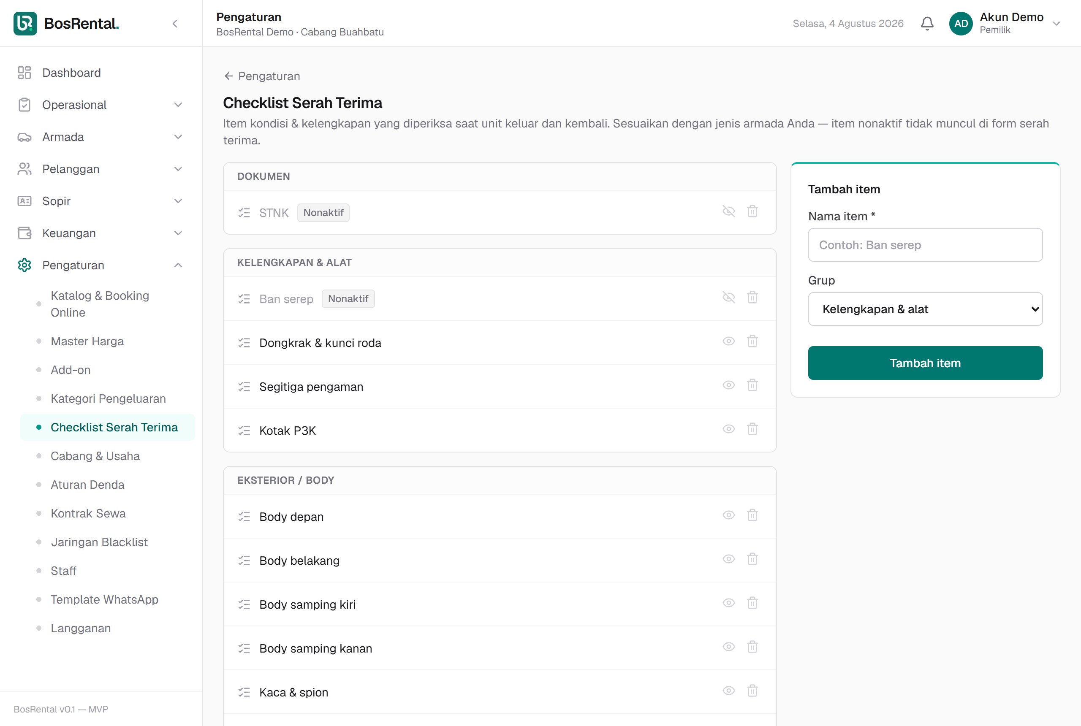Delete the Segitiga pengaman item
Viewport: 1081px width, 726px height.
pos(752,386)
